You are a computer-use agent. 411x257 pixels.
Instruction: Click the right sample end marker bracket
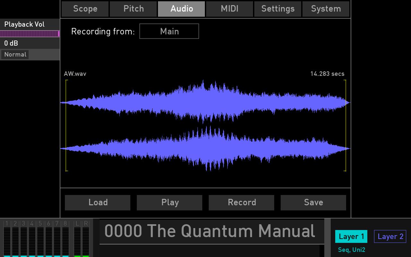345,125
